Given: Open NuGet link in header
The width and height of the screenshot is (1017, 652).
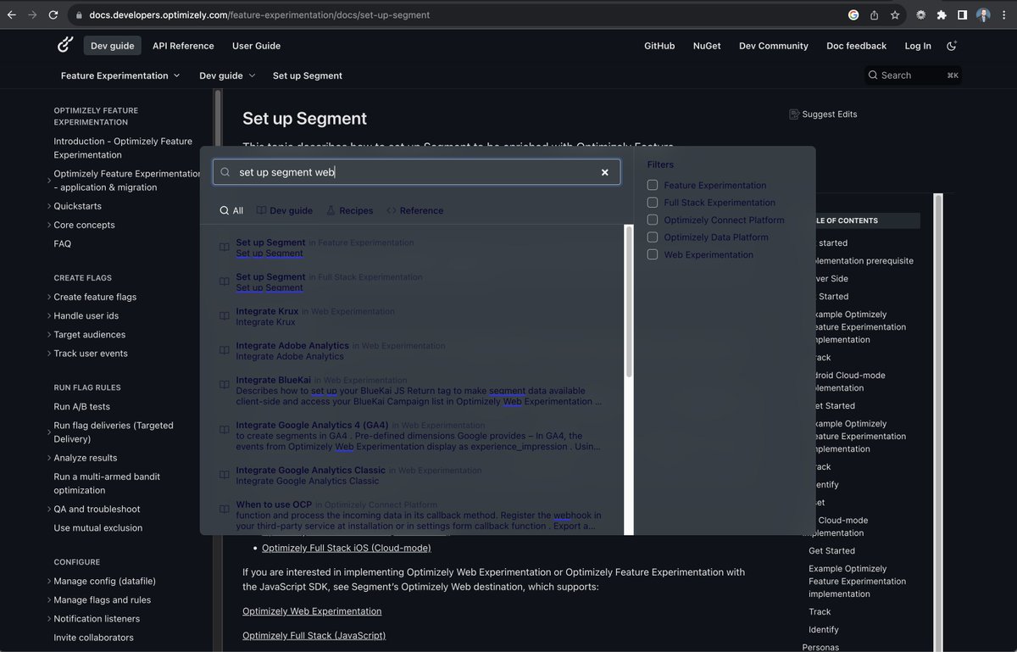Looking at the screenshot, I should (707, 46).
